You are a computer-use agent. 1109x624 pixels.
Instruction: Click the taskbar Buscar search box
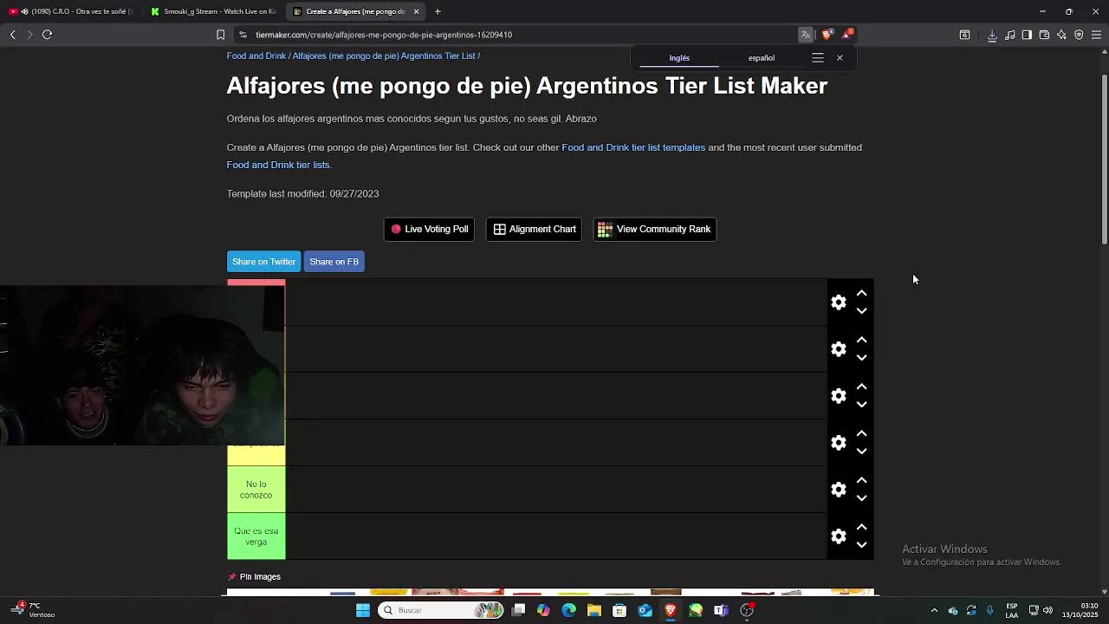pyautogui.click(x=442, y=610)
